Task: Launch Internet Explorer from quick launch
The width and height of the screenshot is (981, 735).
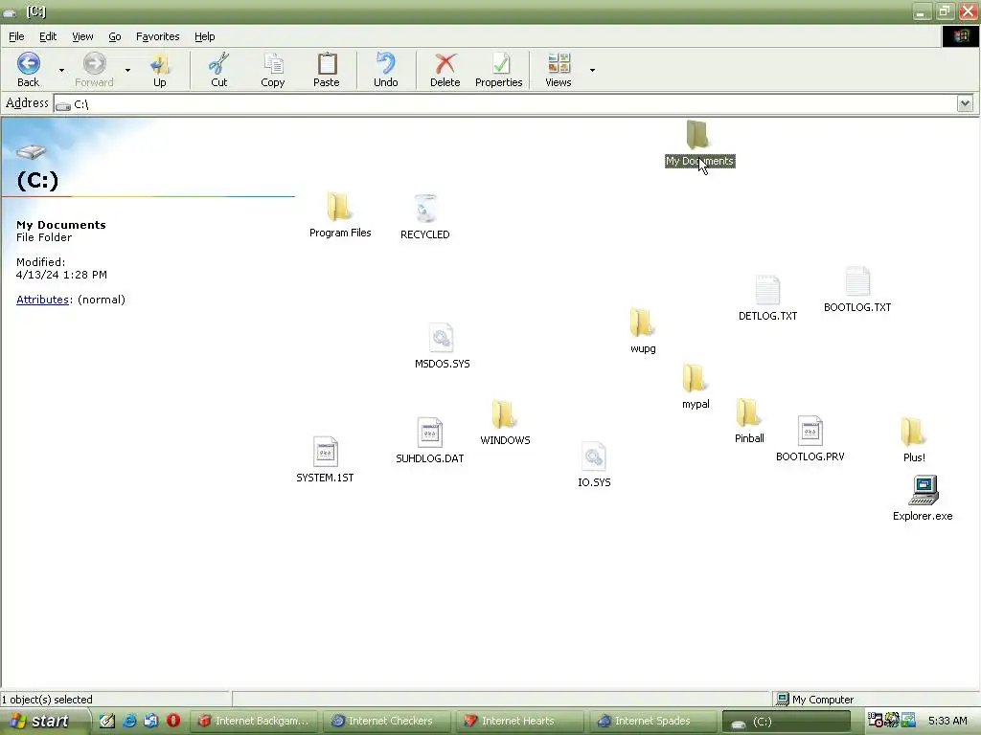Action: (x=129, y=721)
